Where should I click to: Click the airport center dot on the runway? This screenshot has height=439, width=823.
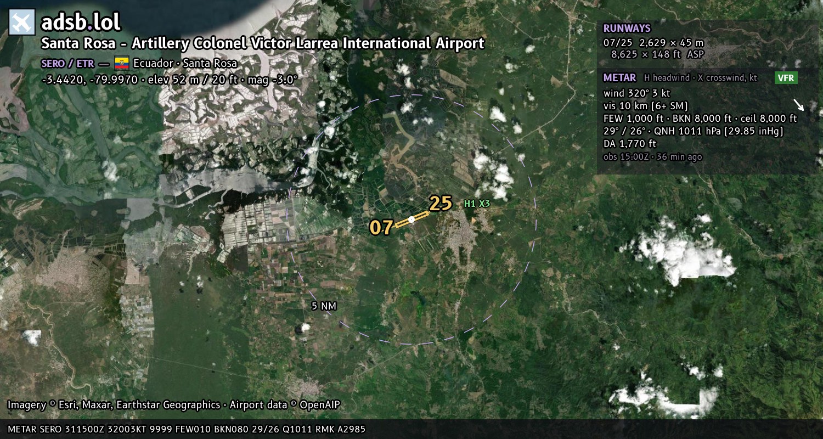[411, 219]
